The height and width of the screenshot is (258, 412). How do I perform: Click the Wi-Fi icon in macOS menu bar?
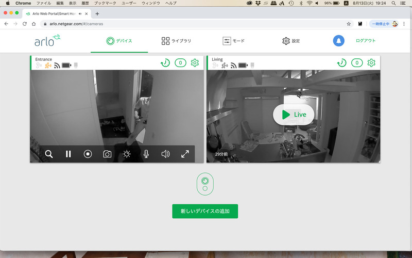310,3
